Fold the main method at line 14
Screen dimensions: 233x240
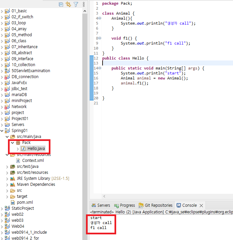coord(100,68)
